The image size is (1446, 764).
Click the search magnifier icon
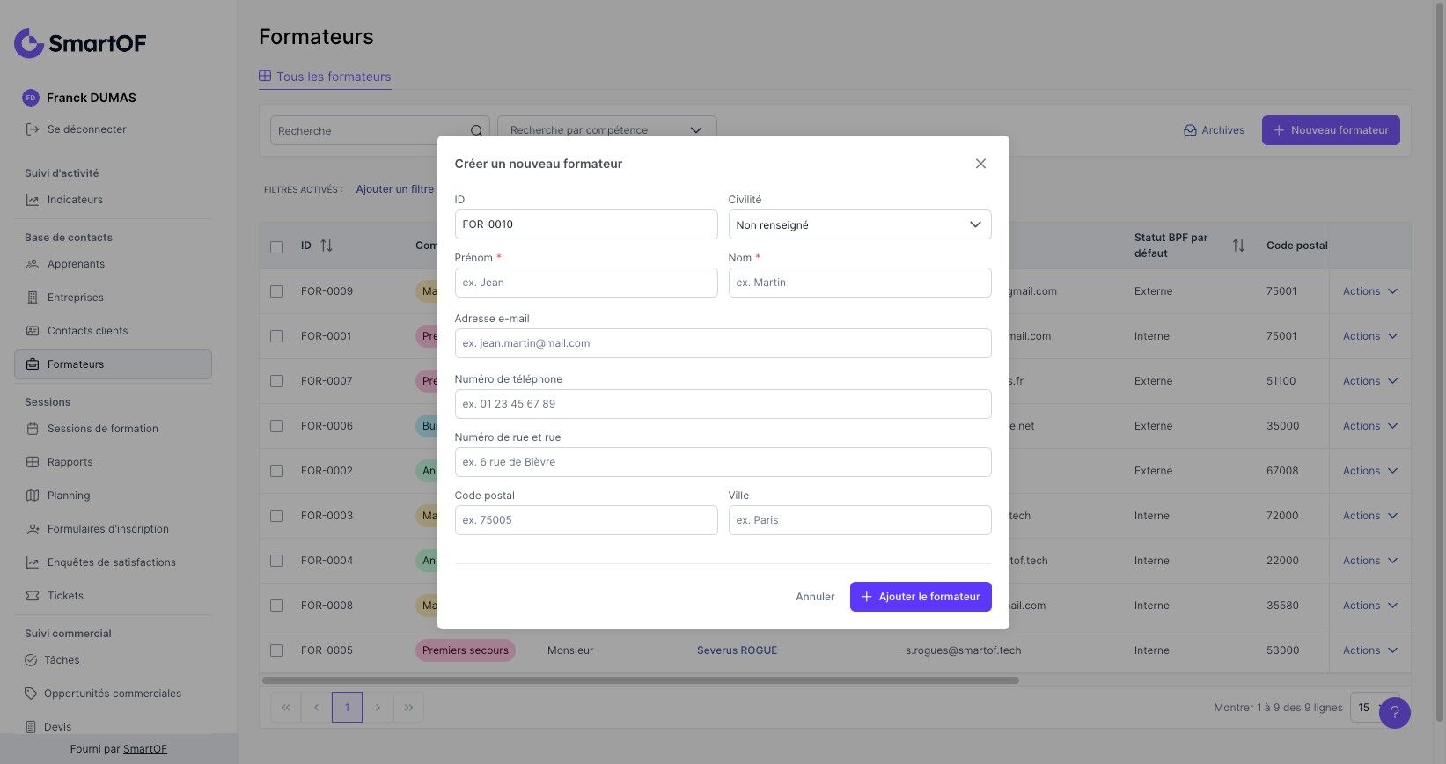click(x=476, y=131)
